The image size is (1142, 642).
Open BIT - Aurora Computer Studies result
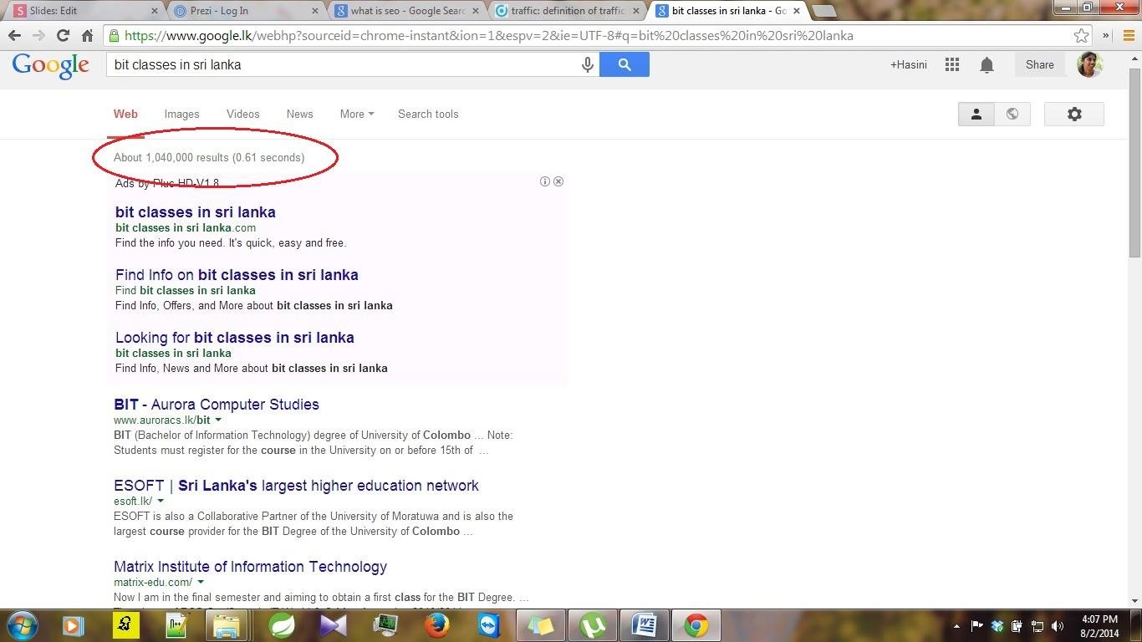[217, 405]
